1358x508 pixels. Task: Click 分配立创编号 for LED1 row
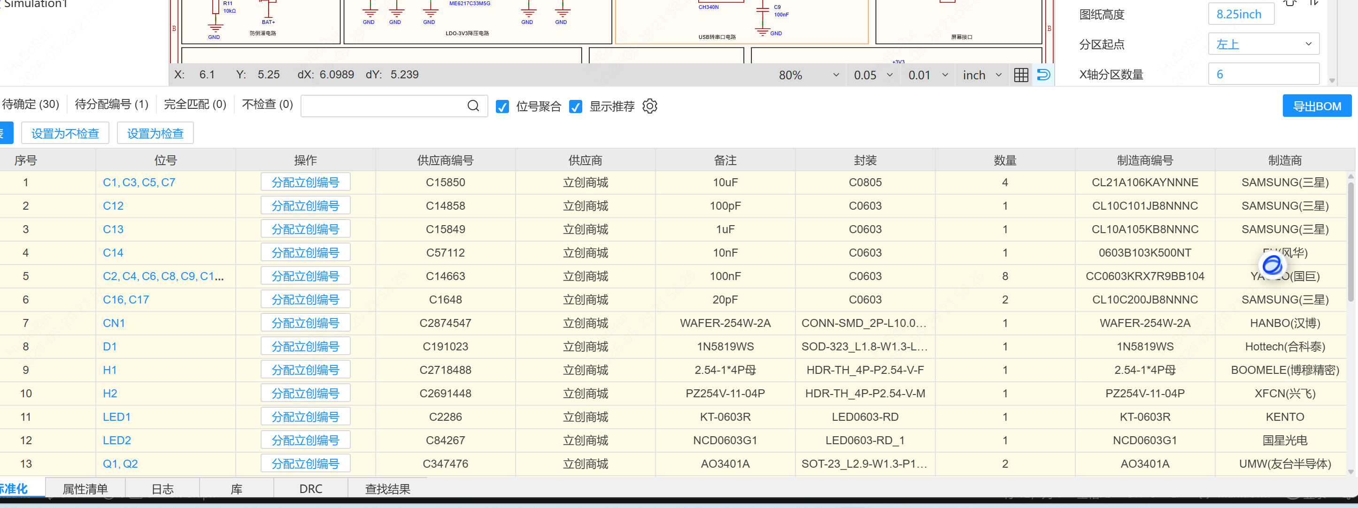pyautogui.click(x=305, y=417)
